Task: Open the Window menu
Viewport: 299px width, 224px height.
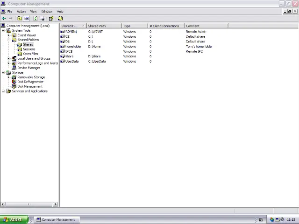Action: (47, 11)
